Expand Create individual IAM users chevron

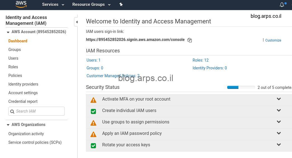click(x=279, y=110)
